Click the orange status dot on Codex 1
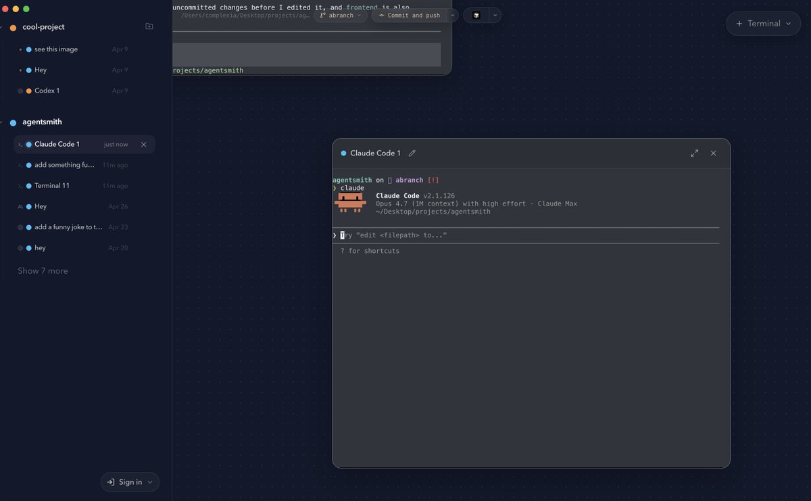This screenshot has height=501, width=811. pos(28,91)
